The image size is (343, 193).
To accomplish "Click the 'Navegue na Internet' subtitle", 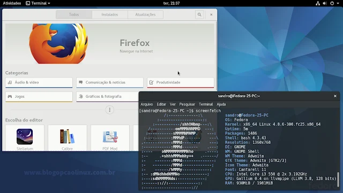I will (x=136, y=51).
